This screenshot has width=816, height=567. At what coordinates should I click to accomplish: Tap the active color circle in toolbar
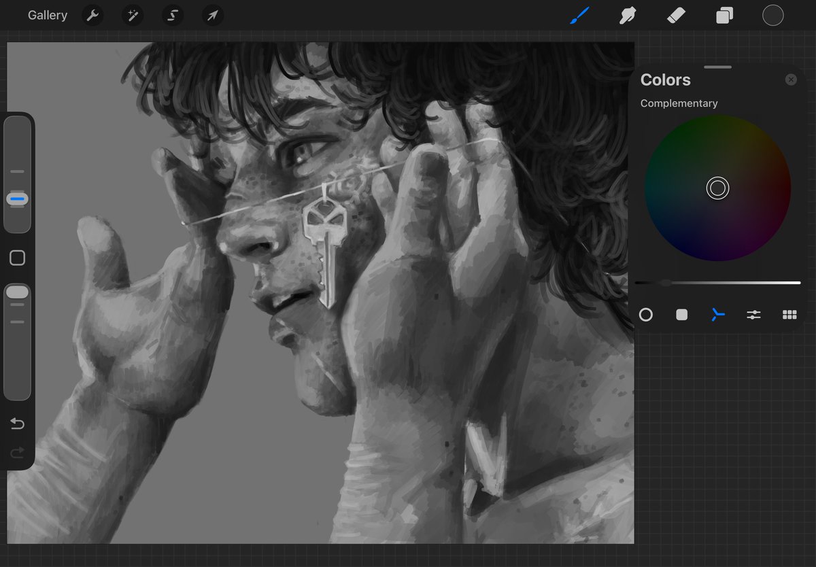coord(773,16)
